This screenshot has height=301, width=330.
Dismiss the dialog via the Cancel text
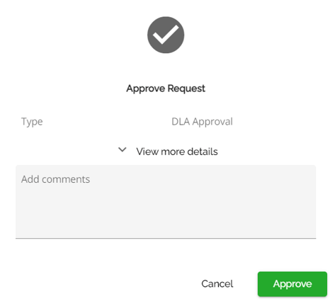tap(217, 284)
